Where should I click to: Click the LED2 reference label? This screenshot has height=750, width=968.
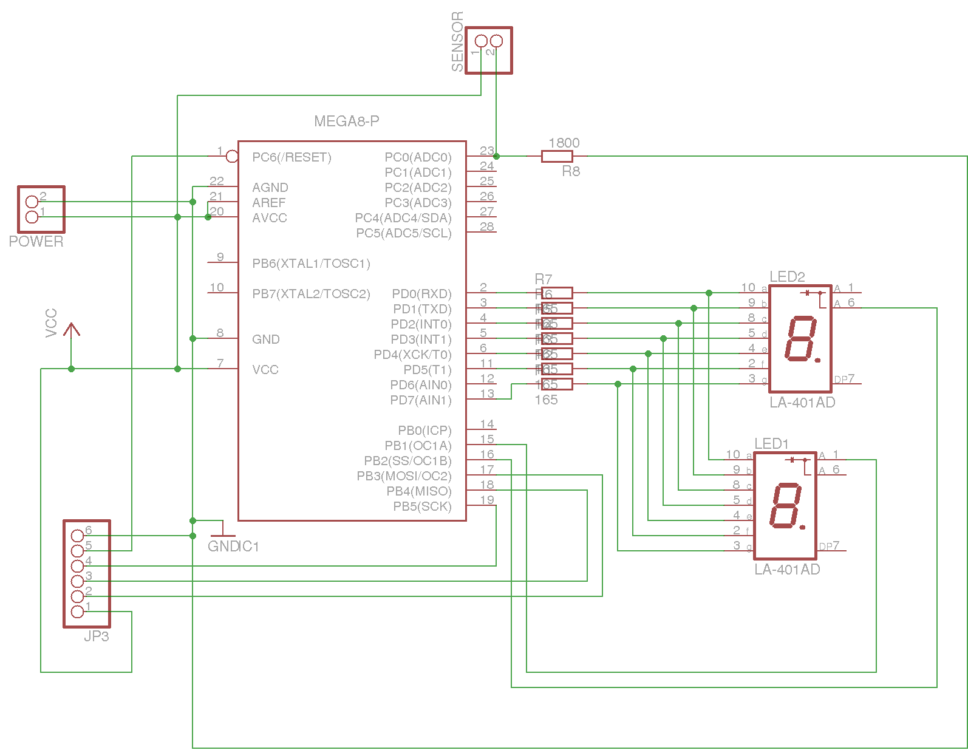(x=787, y=277)
